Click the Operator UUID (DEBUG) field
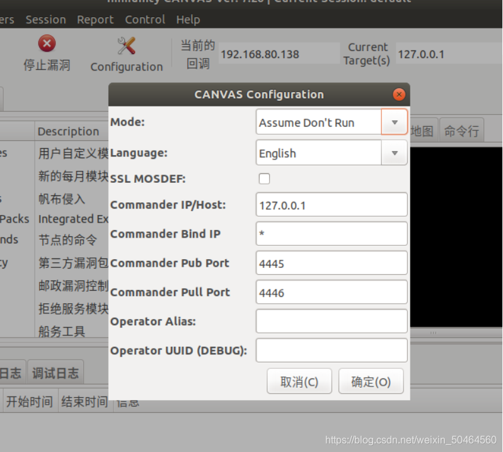This screenshot has height=452, width=503. (x=332, y=351)
